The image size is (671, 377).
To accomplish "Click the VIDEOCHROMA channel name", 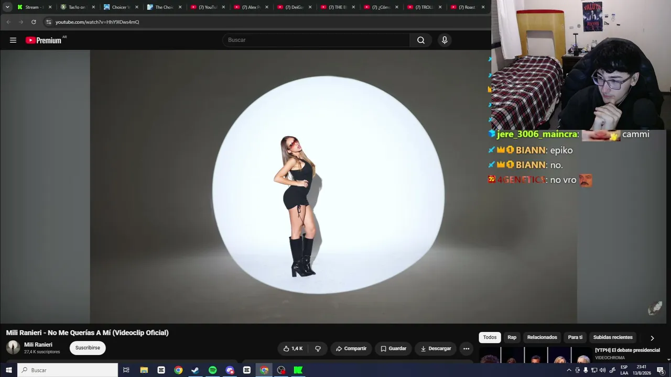I will point(610,358).
